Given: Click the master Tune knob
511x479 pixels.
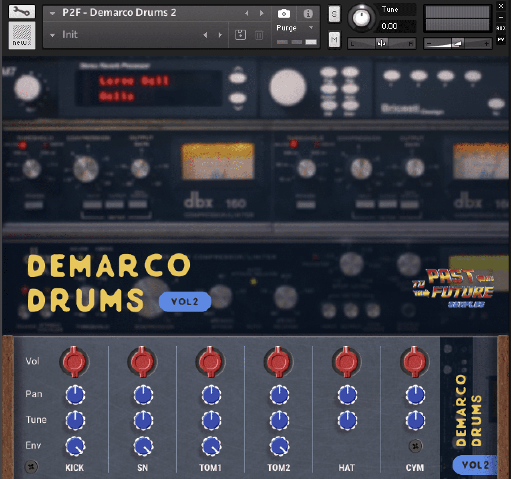Looking at the screenshot, I should pos(362,18).
